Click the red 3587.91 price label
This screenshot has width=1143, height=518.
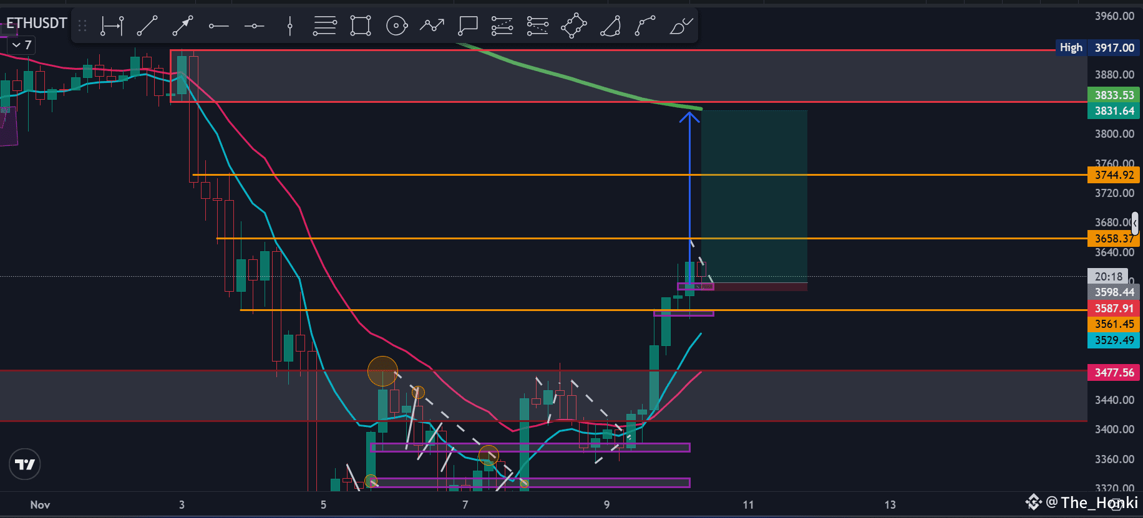tap(1114, 309)
